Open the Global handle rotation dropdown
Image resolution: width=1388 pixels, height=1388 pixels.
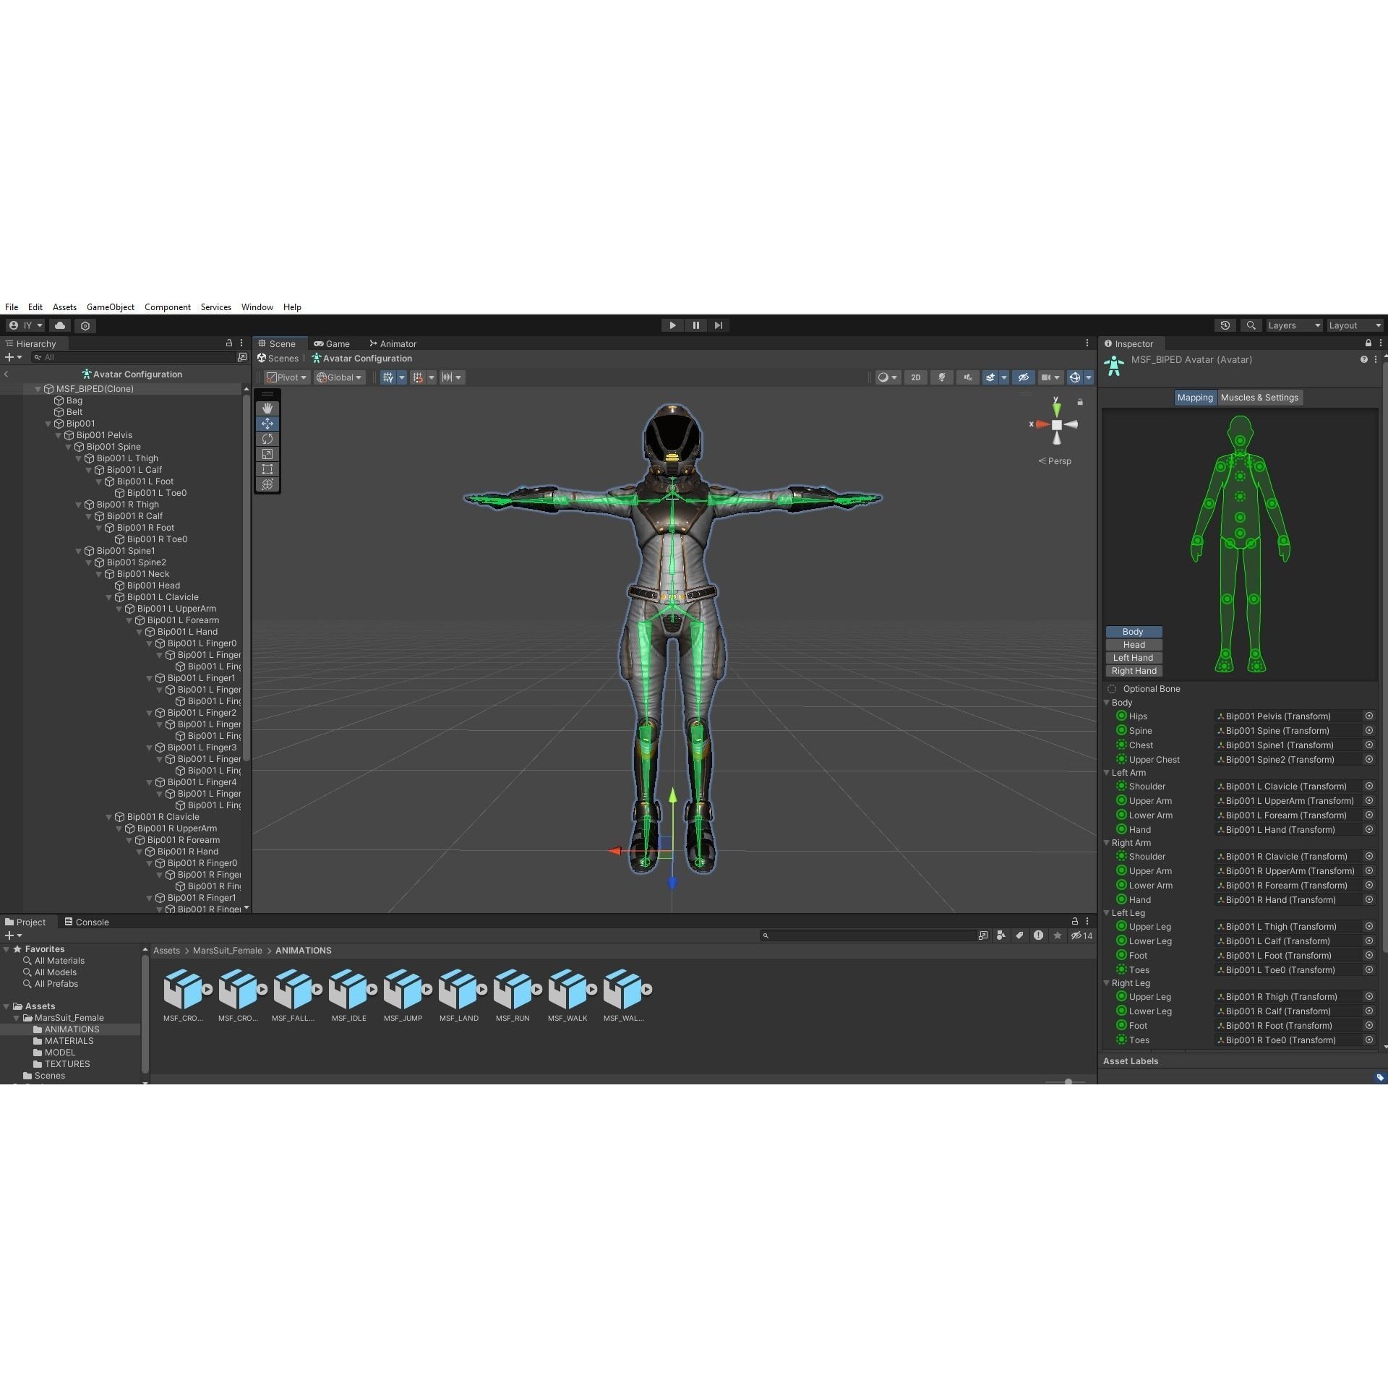[338, 377]
